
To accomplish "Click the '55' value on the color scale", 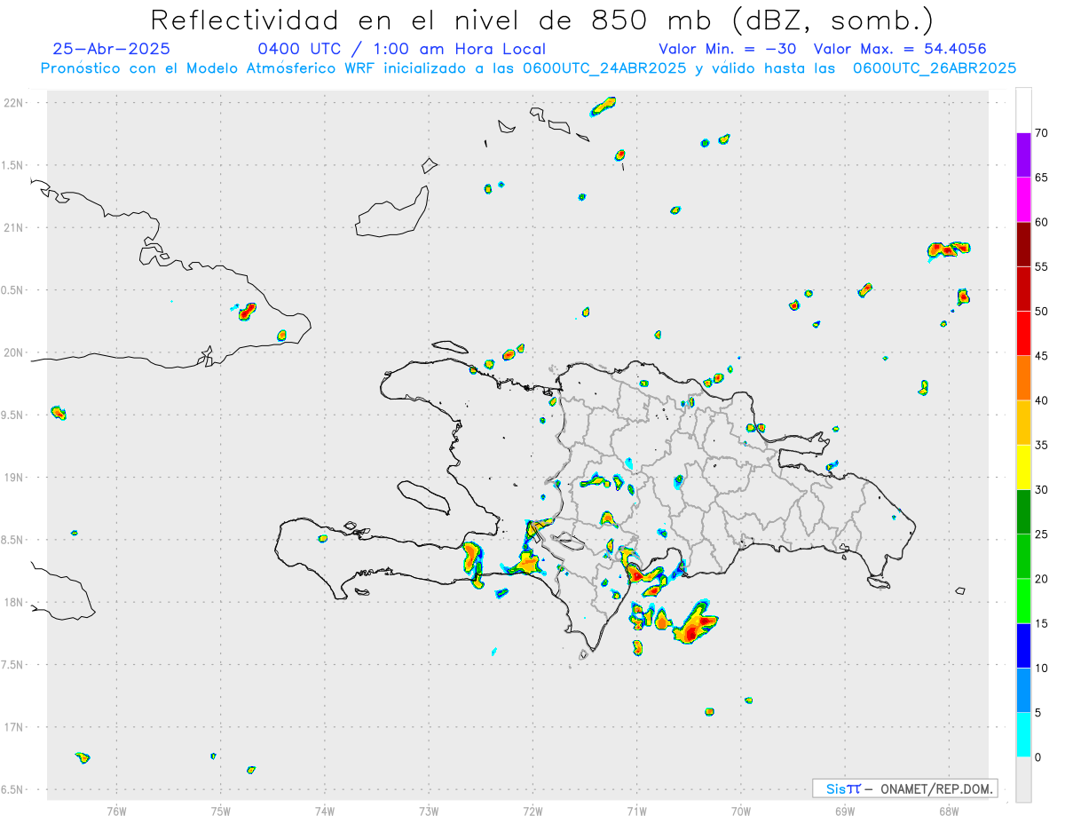I will click(1041, 266).
